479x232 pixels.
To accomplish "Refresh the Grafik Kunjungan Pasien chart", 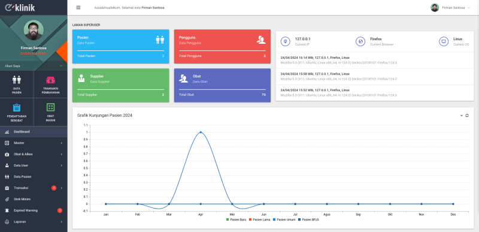I will [467, 116].
